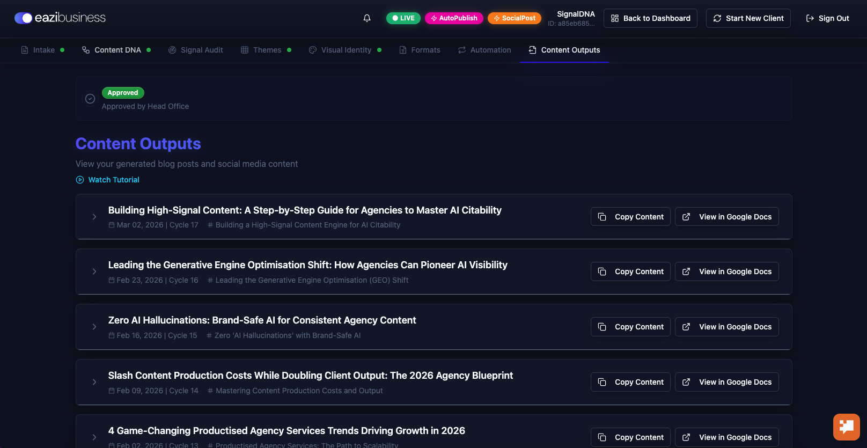
Task: Click copy icon for Building High-Signal Content
Action: coord(602,217)
